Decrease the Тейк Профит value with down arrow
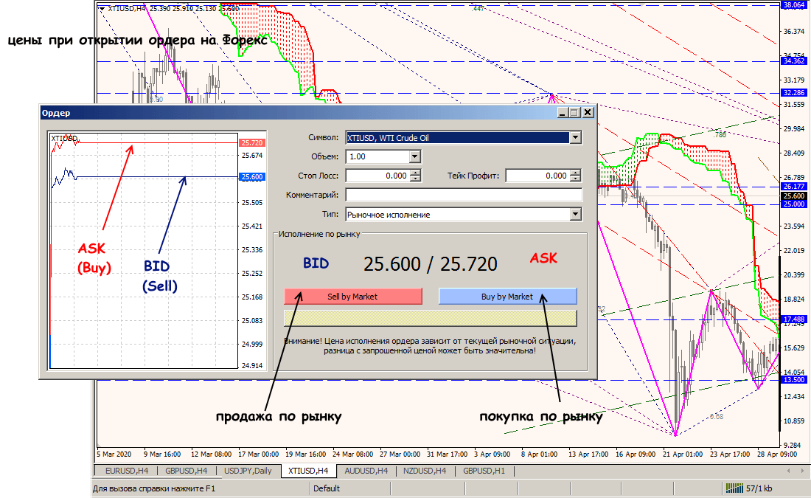Image resolution: width=811 pixels, height=498 pixels. (x=575, y=179)
